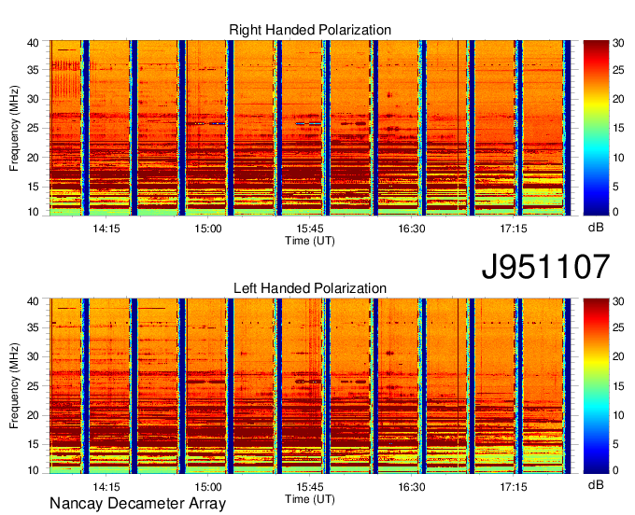Click the 5 dB label on Left Handed color bar
635x515 pixels.
click(615, 445)
